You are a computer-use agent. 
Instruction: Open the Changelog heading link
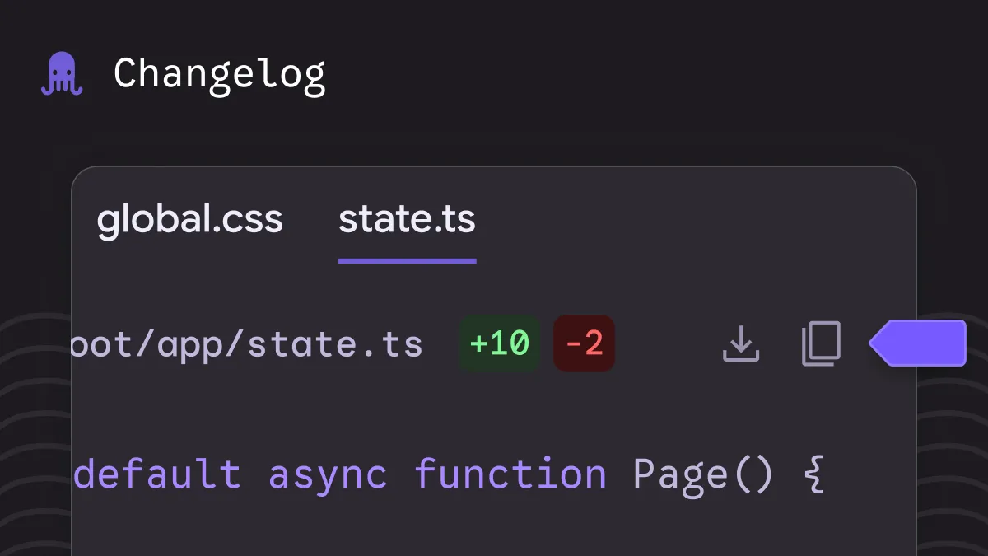click(219, 74)
